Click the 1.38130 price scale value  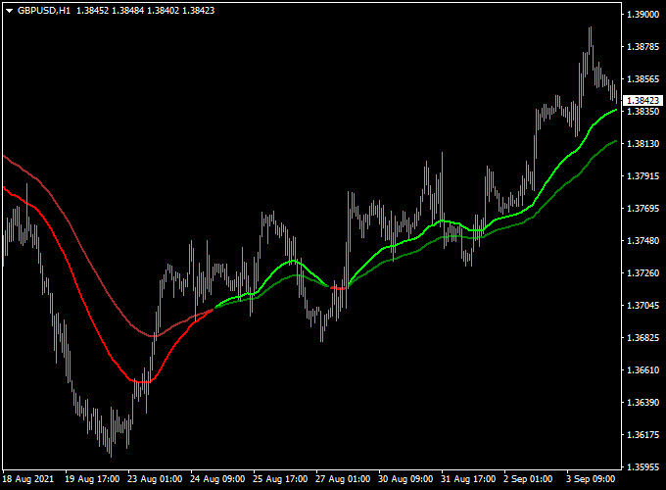point(643,144)
